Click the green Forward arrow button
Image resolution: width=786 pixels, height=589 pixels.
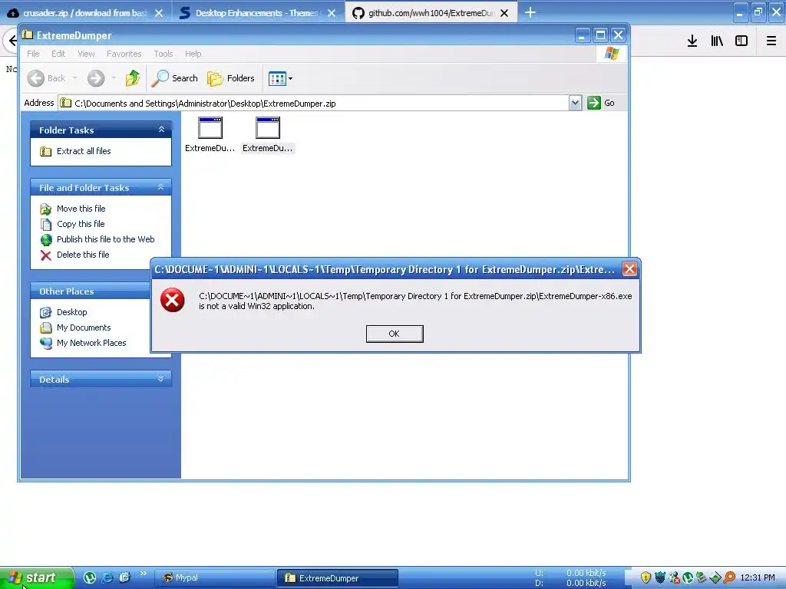tap(96, 78)
